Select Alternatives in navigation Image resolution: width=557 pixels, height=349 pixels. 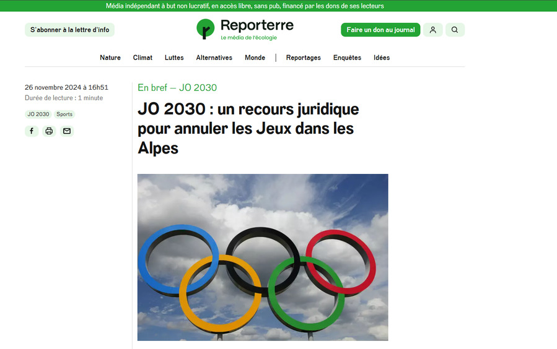pyautogui.click(x=214, y=58)
